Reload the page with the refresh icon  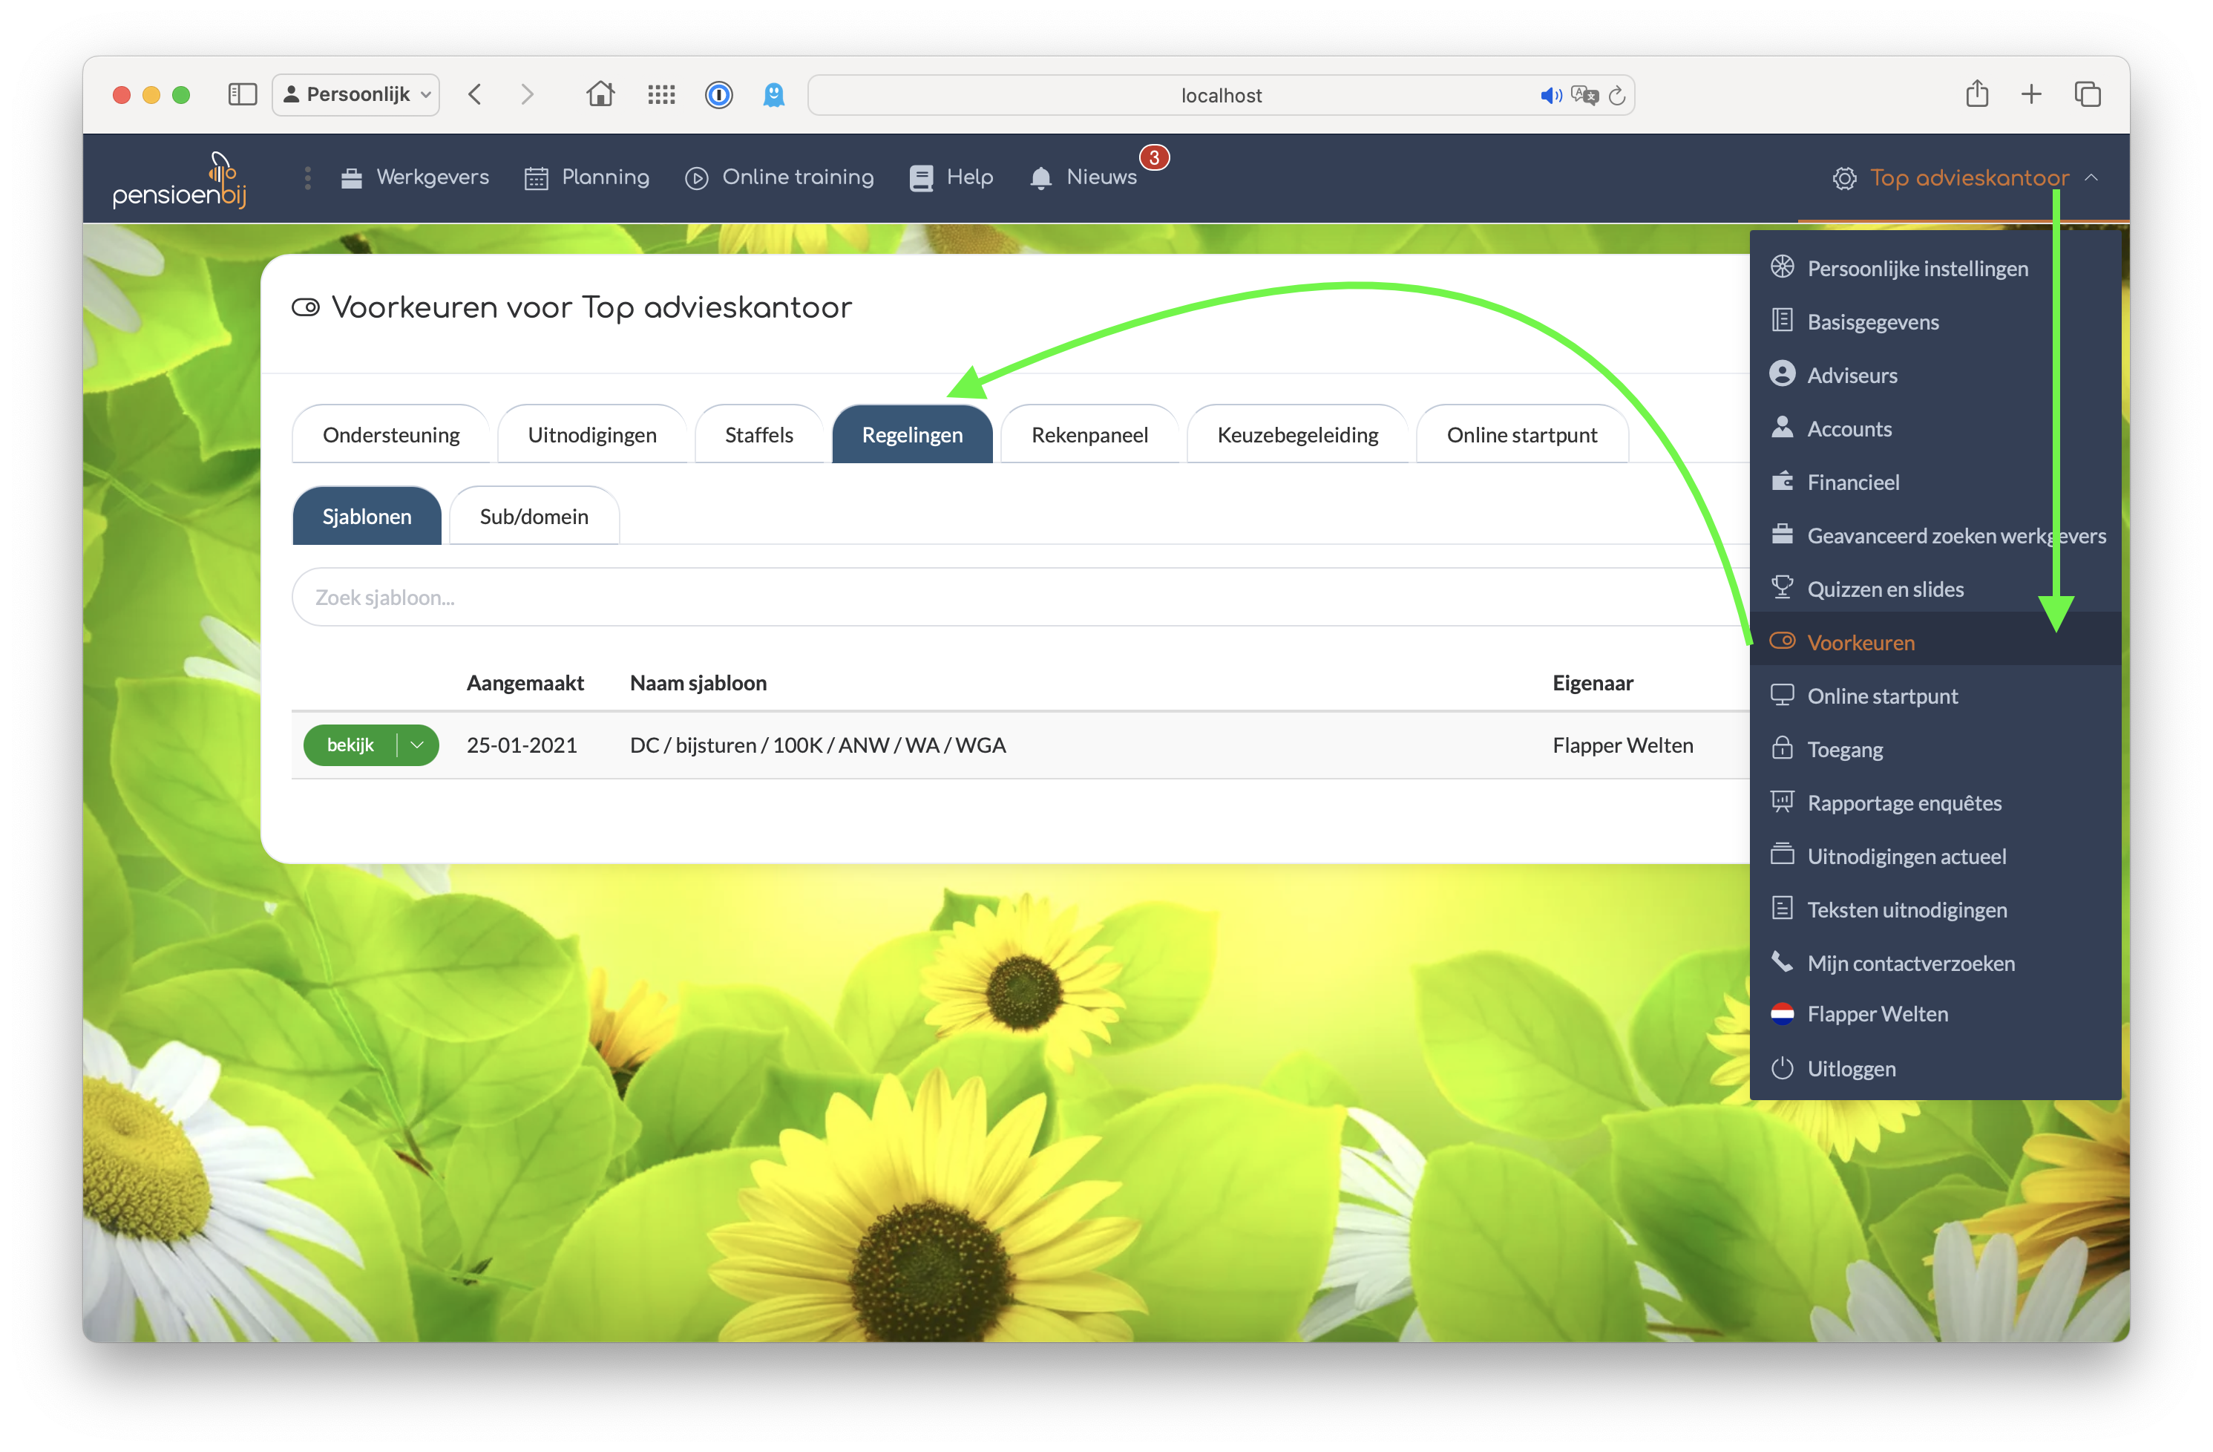tap(1617, 95)
